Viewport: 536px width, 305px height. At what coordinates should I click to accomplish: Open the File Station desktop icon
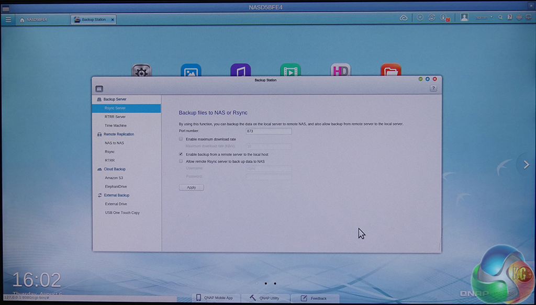(x=390, y=70)
